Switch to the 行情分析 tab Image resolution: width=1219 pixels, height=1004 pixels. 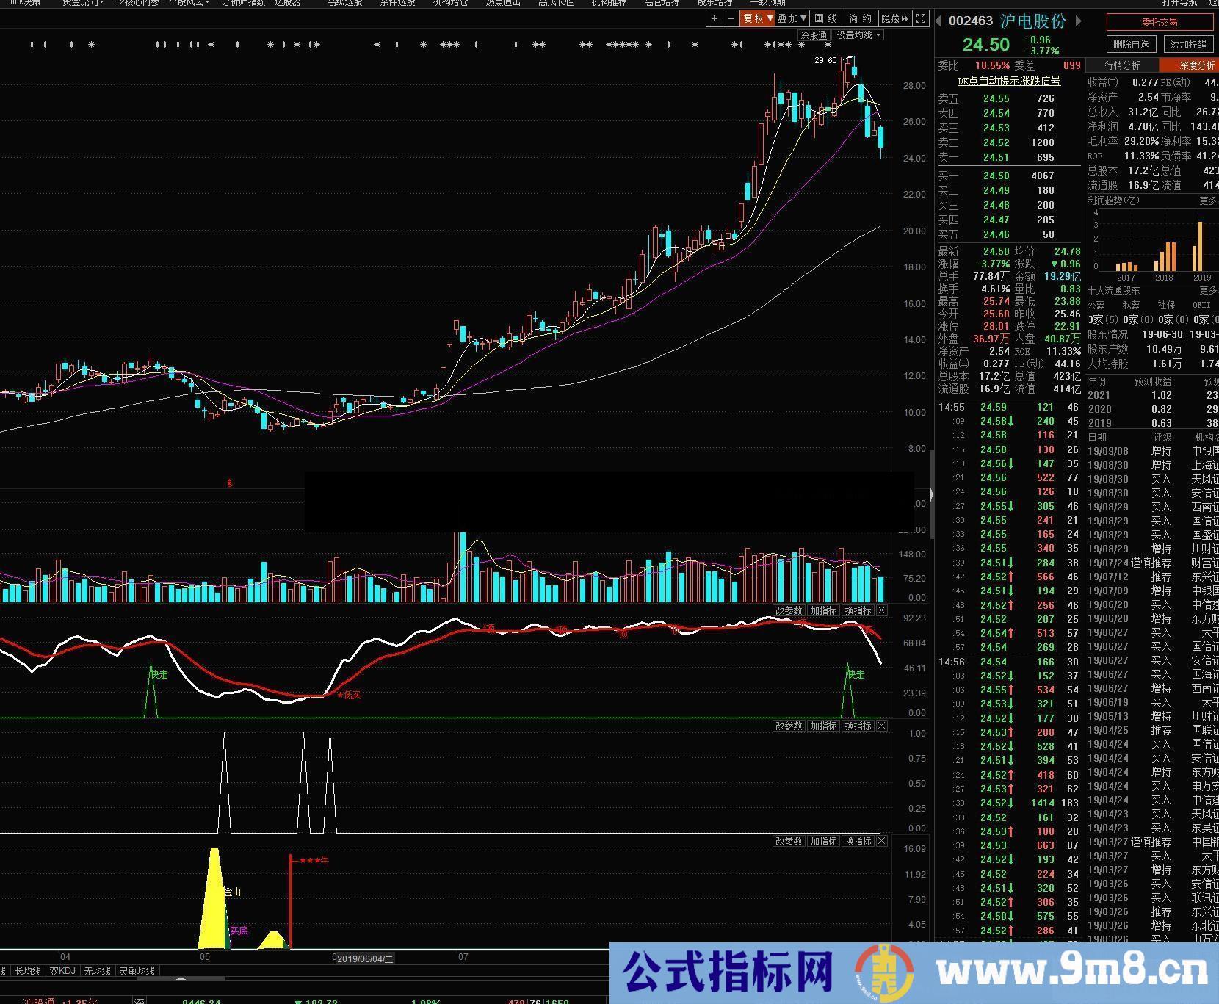tap(1121, 65)
